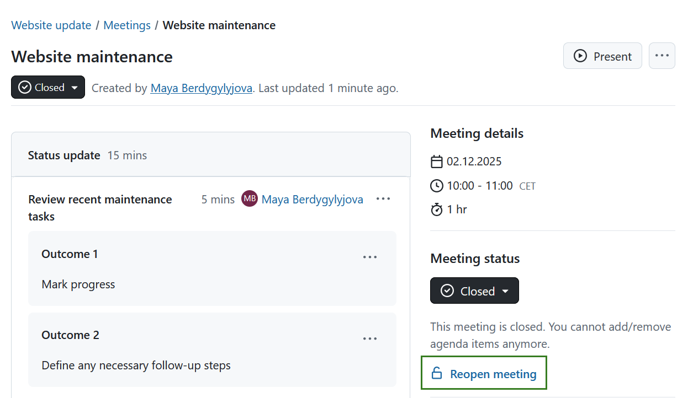Open the top-right ellipsis options icon

[661, 56]
